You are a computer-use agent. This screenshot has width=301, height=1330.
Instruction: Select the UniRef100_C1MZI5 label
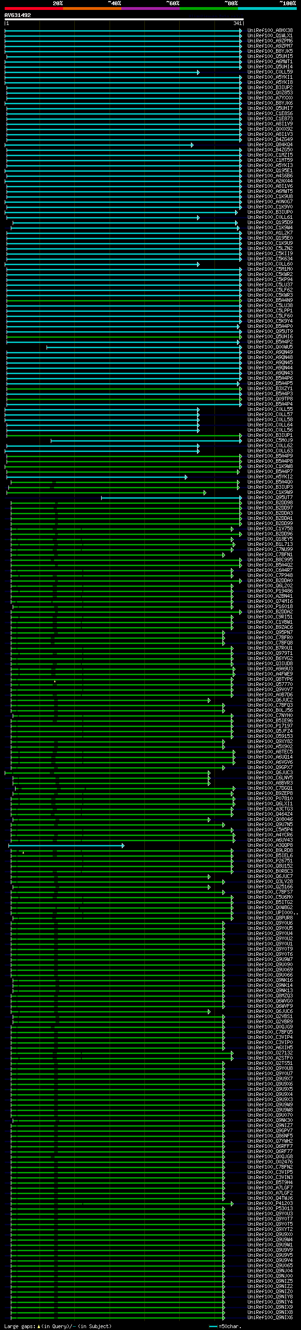(270, 155)
